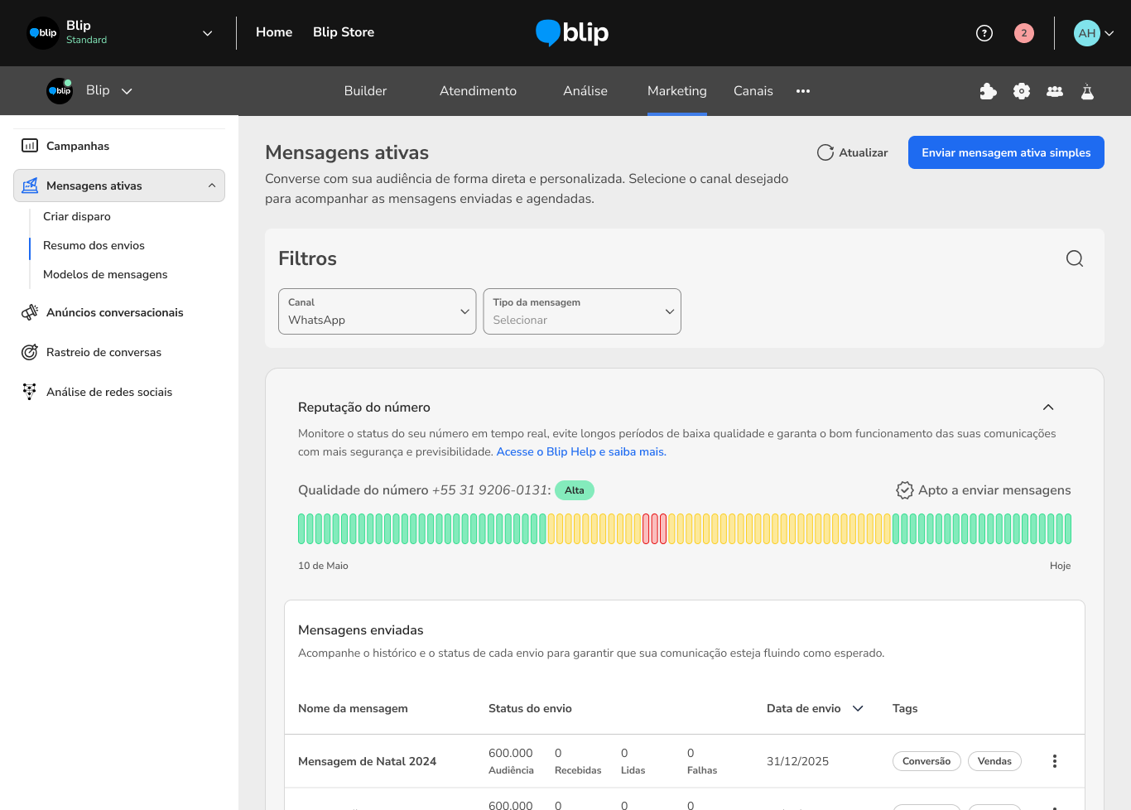The image size is (1131, 810).
Task: Click the three dots more menu in navbar
Action: tap(802, 91)
